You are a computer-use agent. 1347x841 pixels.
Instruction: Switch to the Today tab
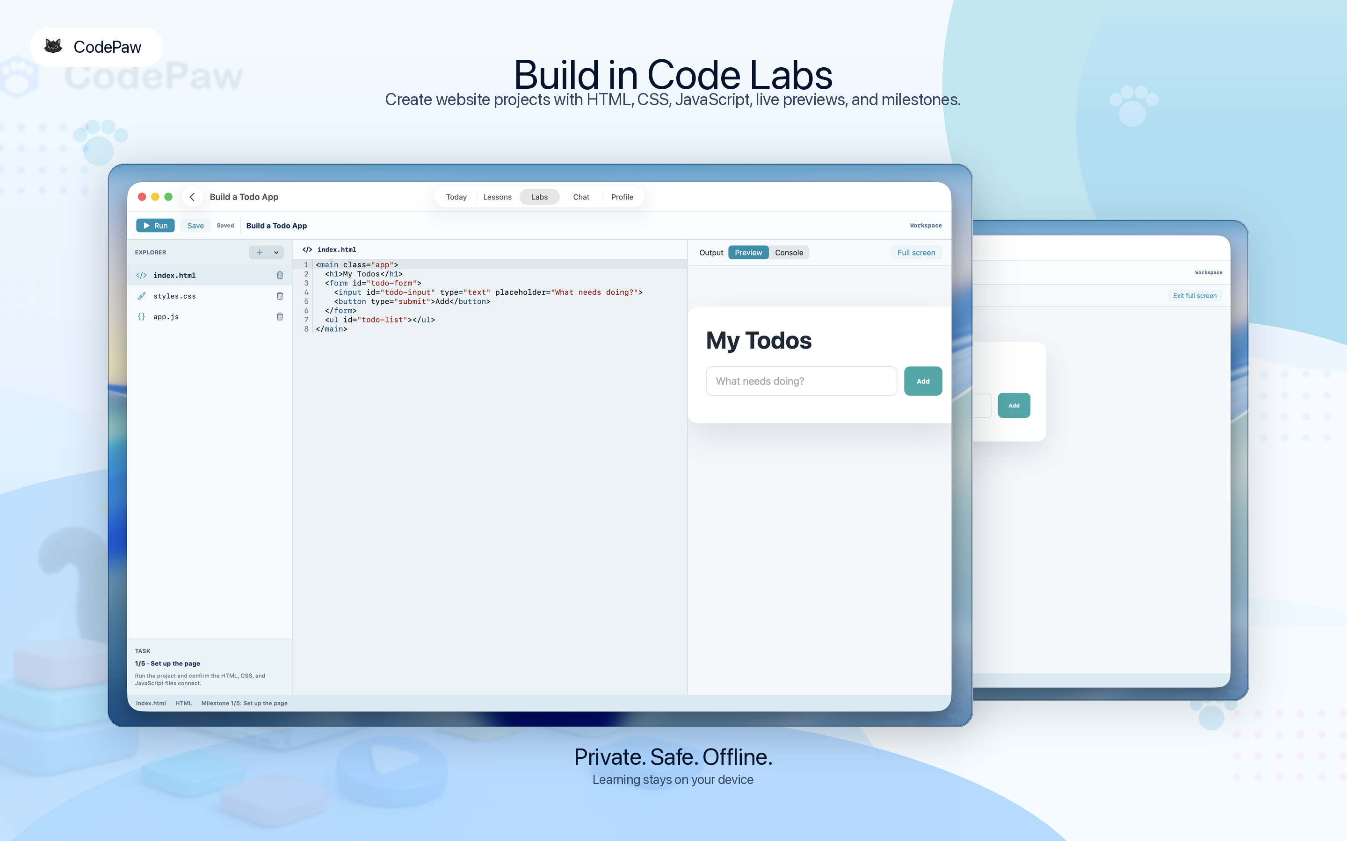(x=456, y=197)
